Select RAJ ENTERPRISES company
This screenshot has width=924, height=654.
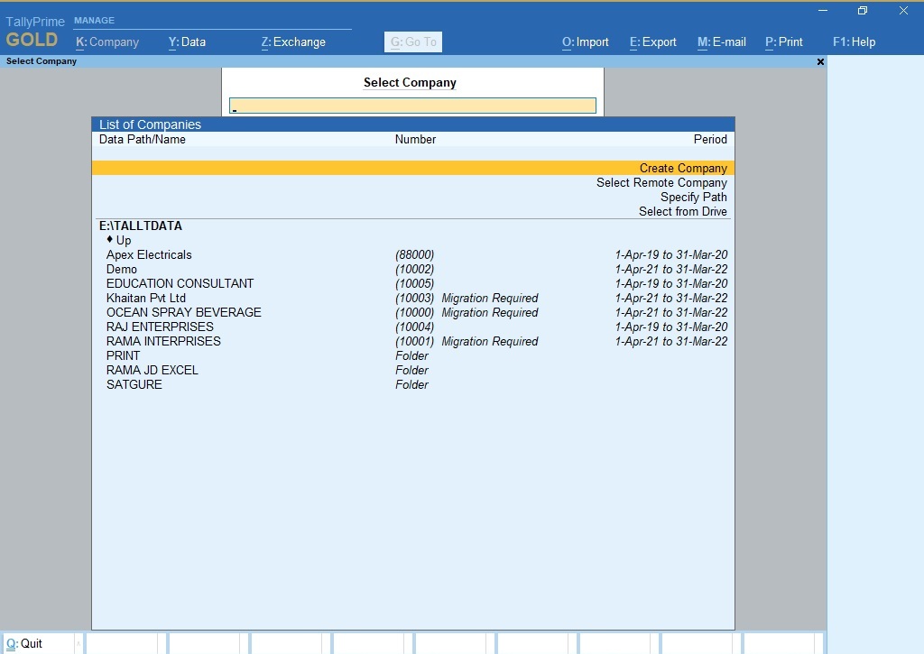160,327
